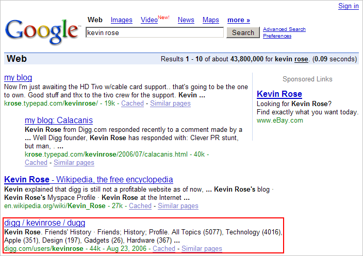Image resolution: width=363 pixels, height=256 pixels.
Task: Click www.eBay.com sponsored URL text
Action: coord(280,121)
